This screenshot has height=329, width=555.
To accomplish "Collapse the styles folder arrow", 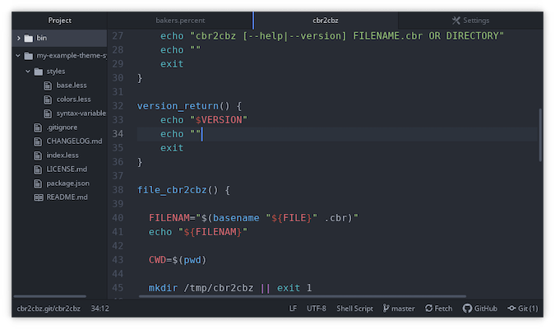I will (x=28, y=72).
